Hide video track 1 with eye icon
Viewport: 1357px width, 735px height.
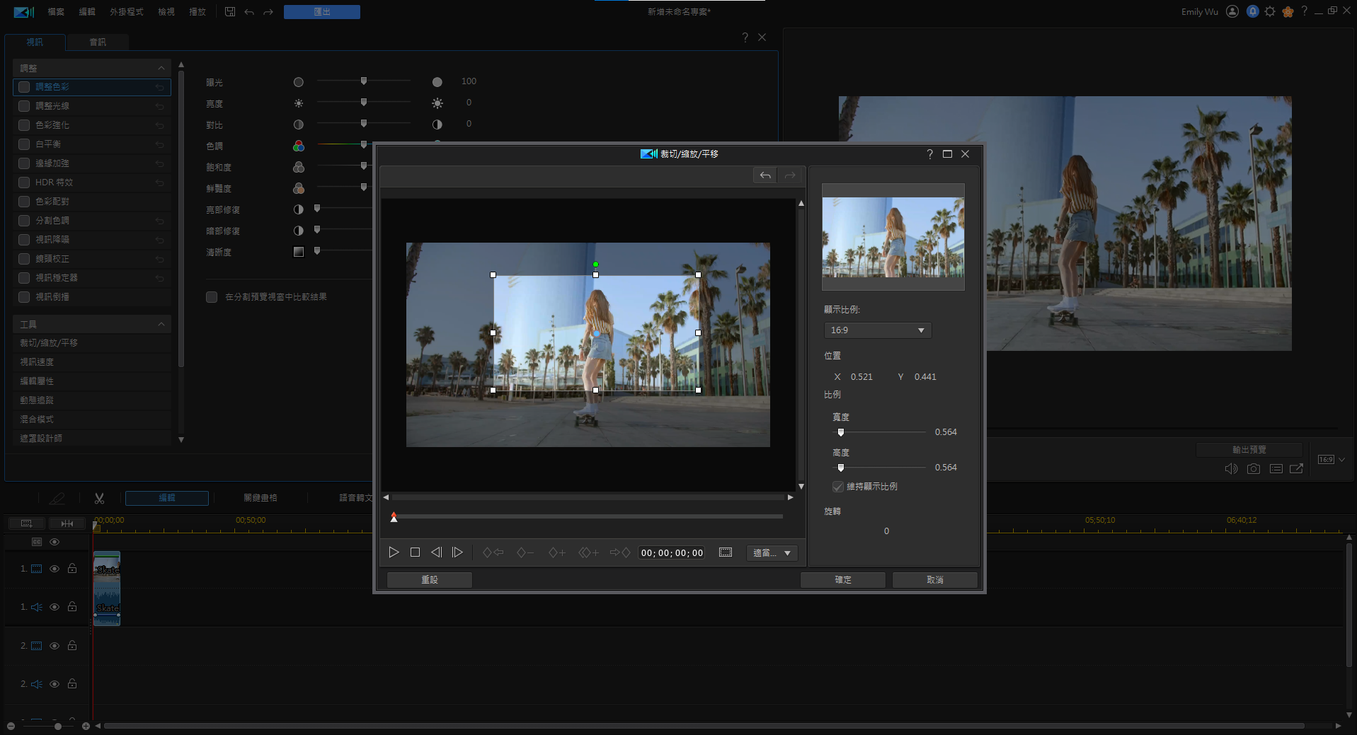tap(55, 569)
